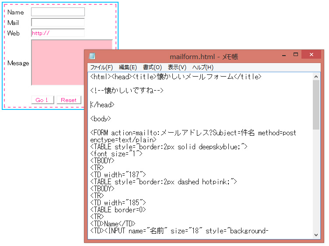The width and height of the screenshot is (329, 246).
Task: Click the '<html><head><title>' first line
Action: click(x=176, y=77)
